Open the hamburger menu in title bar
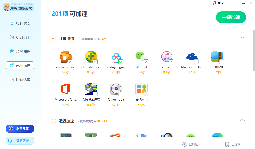 (x=235, y=3)
